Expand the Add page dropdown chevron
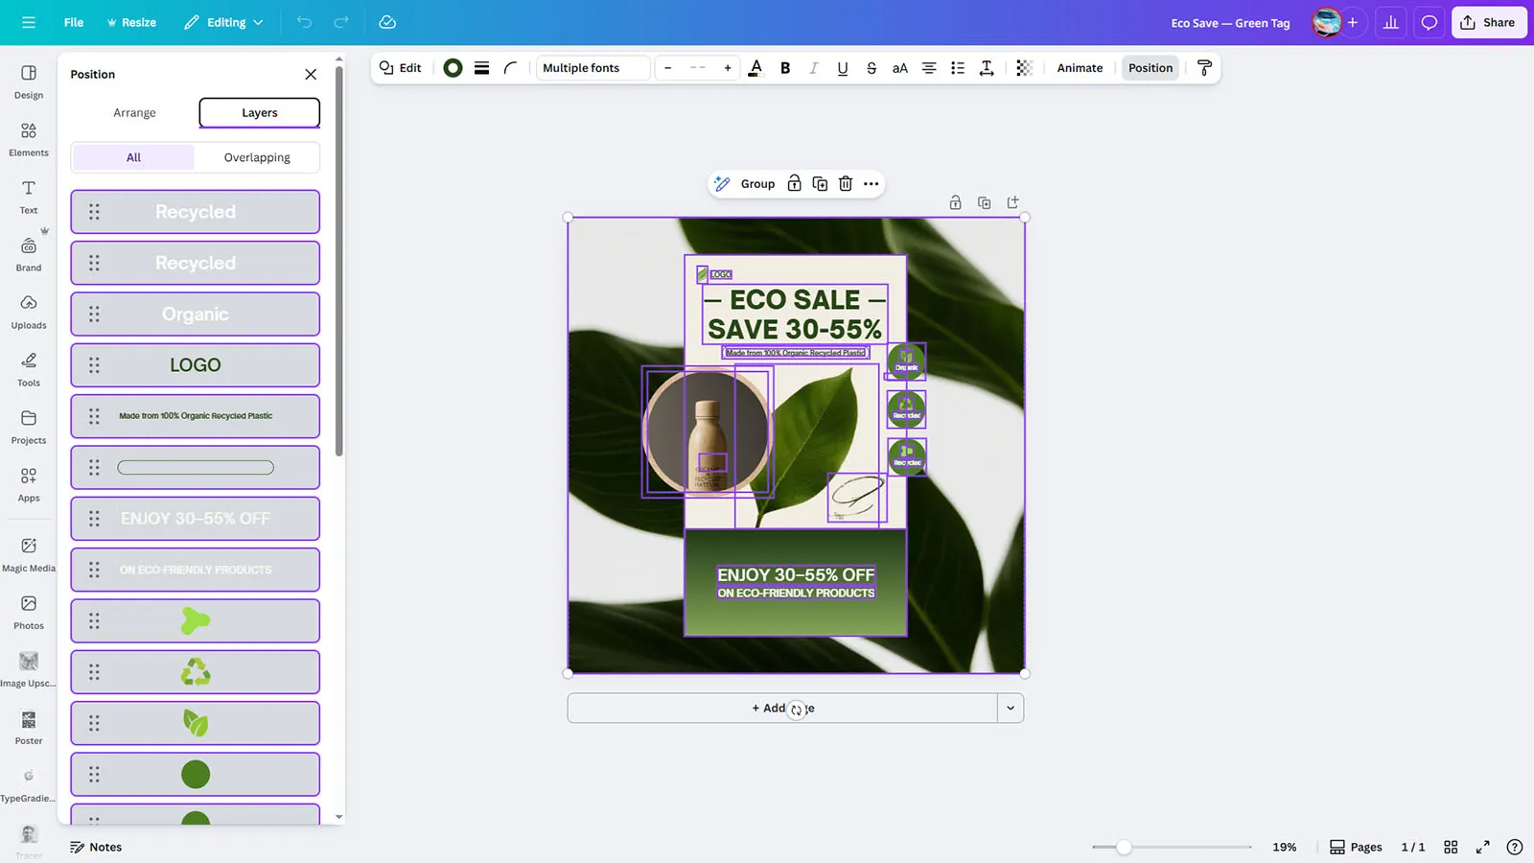 (x=1010, y=708)
